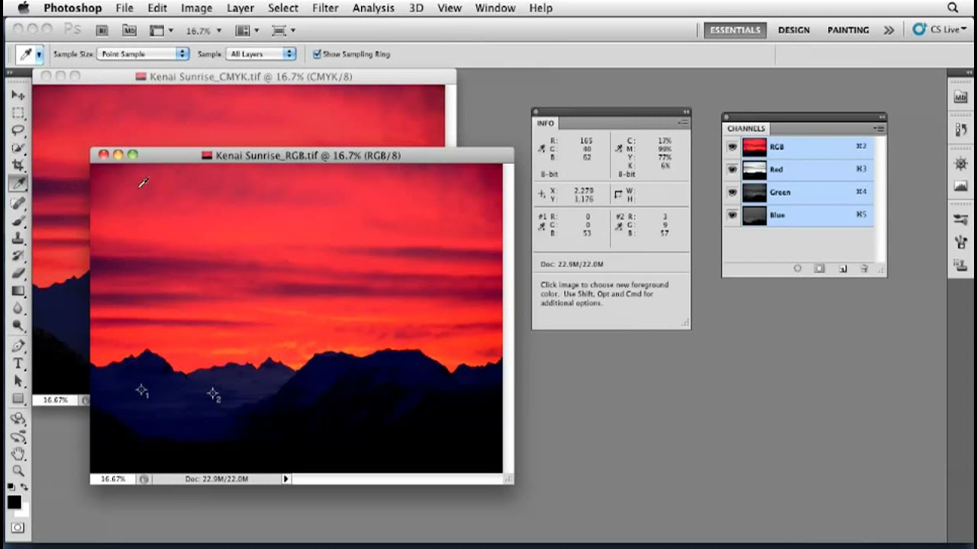Open the zoom level 16.7% dropdown

[204, 30]
